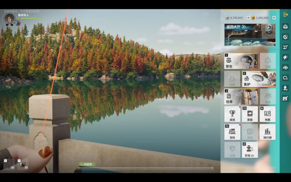Click the sidebar icon below the gear
This screenshot has height=182, width=291.
point(285,47)
